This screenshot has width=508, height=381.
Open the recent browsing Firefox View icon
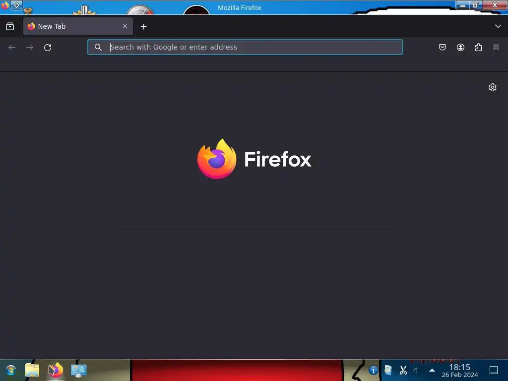(x=10, y=27)
